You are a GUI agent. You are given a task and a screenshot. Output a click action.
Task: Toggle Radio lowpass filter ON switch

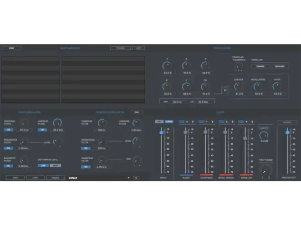[43, 130]
